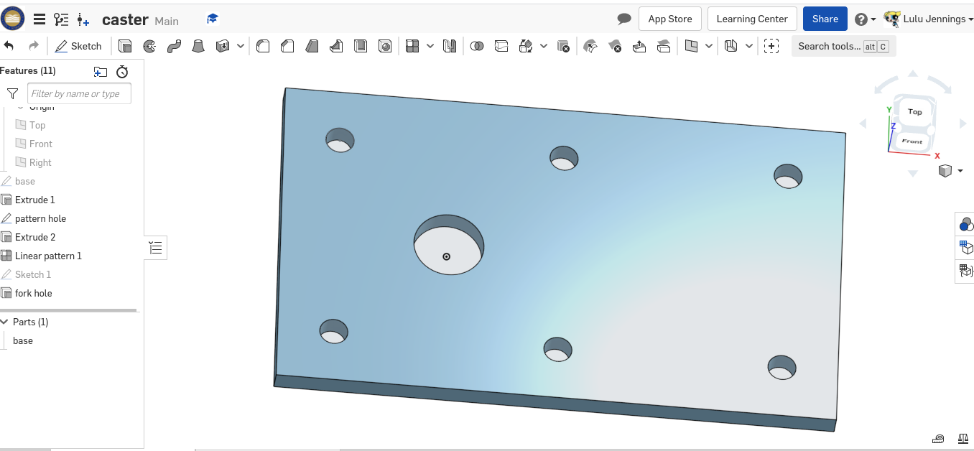Expand the Transform tool dropdown arrow
The width and height of the screenshot is (974, 451).
(544, 46)
